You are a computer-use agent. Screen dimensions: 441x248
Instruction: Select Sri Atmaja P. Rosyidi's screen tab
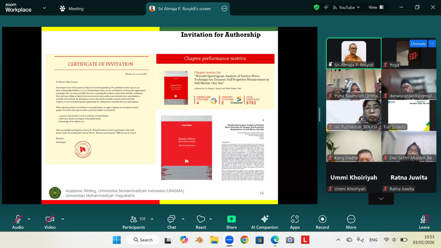pyautogui.click(x=184, y=9)
